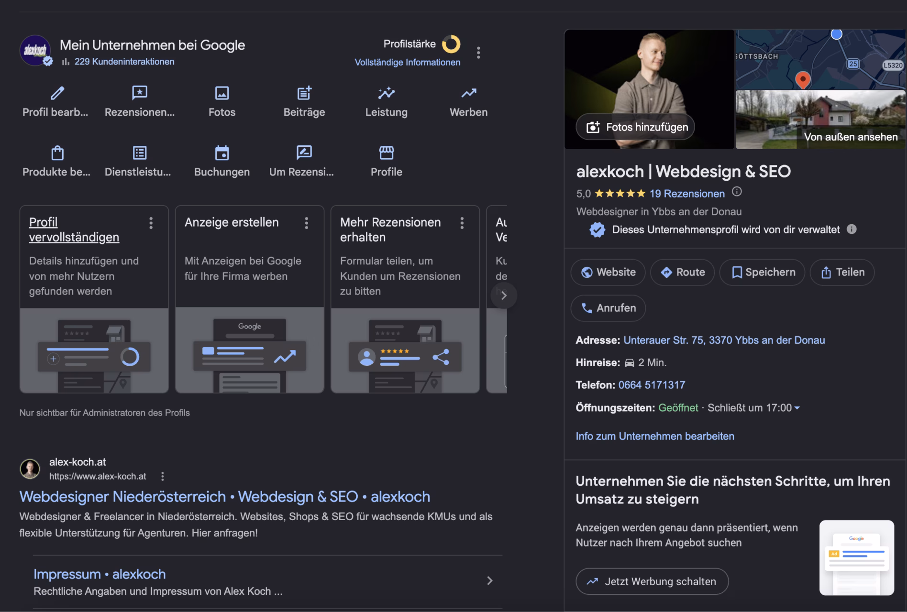Open Rezensionen star message icon

click(x=140, y=93)
